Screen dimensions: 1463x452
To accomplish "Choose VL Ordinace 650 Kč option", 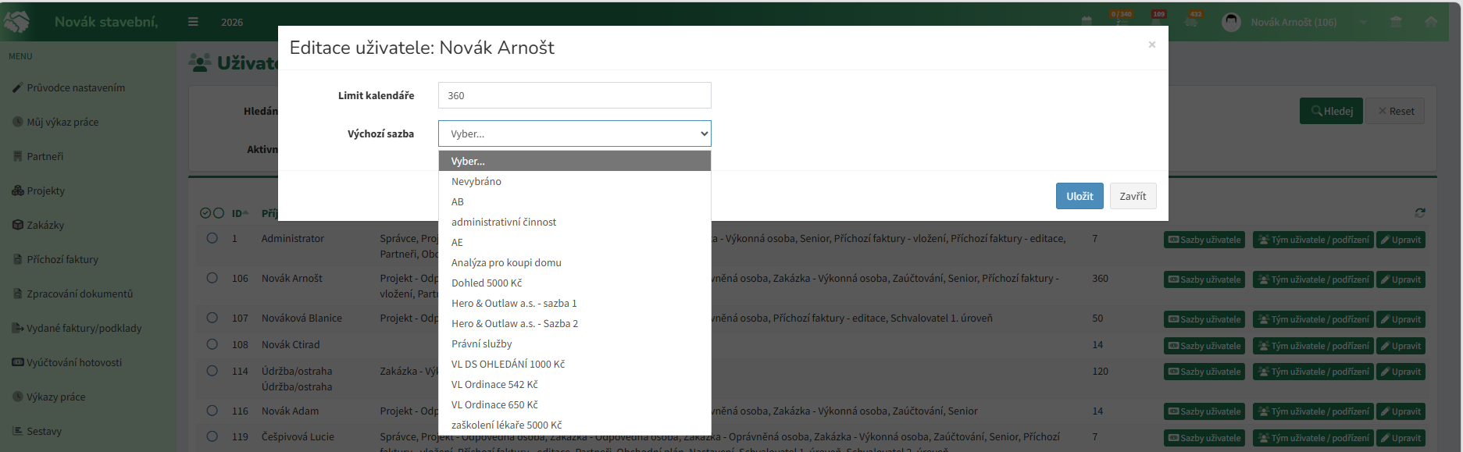I will coord(575,404).
